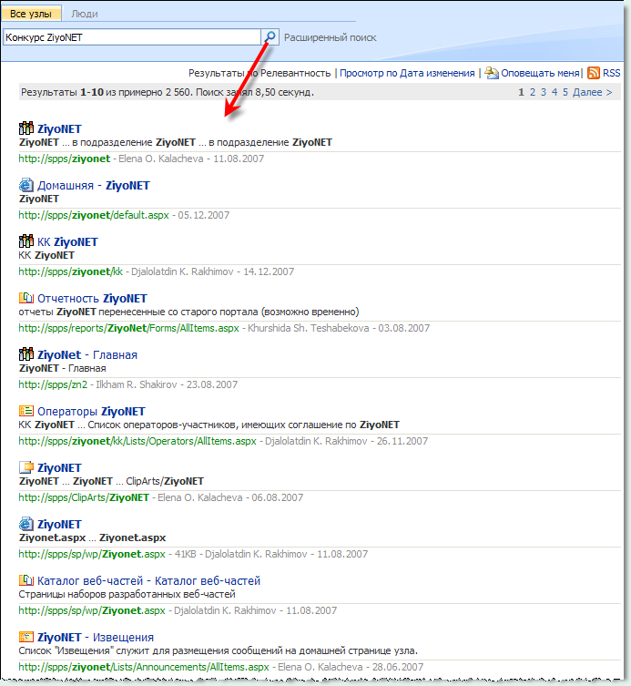The image size is (631, 686).
Task: Go to results page 4
Action: tap(554, 92)
